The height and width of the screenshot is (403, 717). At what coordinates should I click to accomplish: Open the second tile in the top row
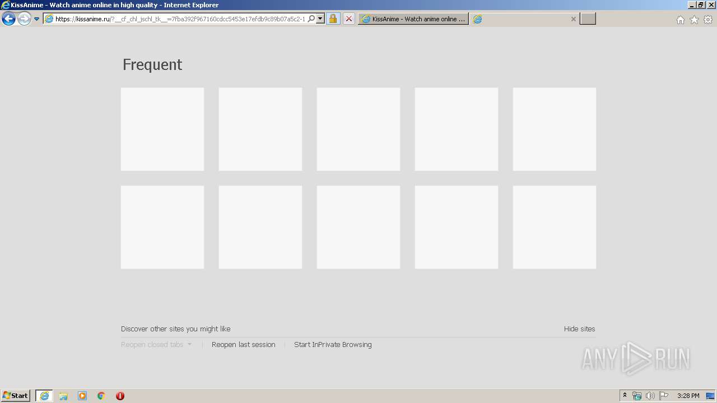260,129
